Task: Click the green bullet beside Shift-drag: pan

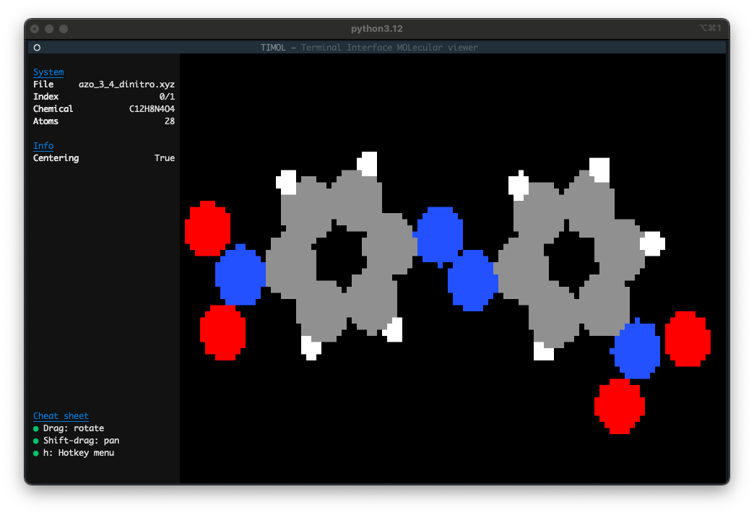Action: click(x=36, y=441)
